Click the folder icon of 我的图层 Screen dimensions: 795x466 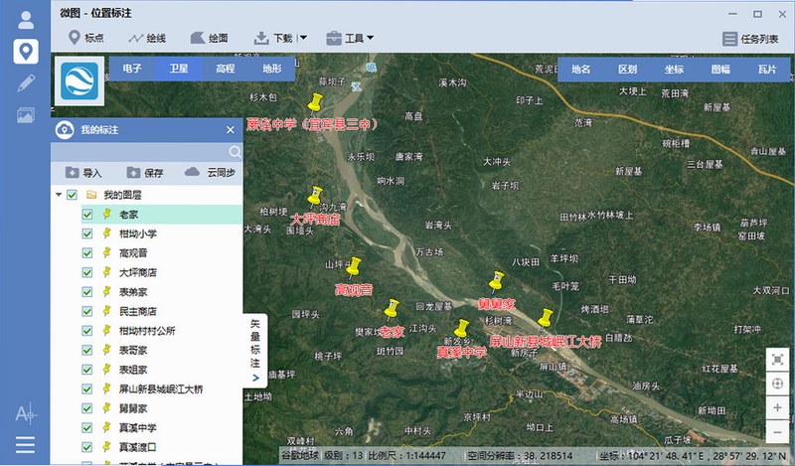click(x=91, y=195)
